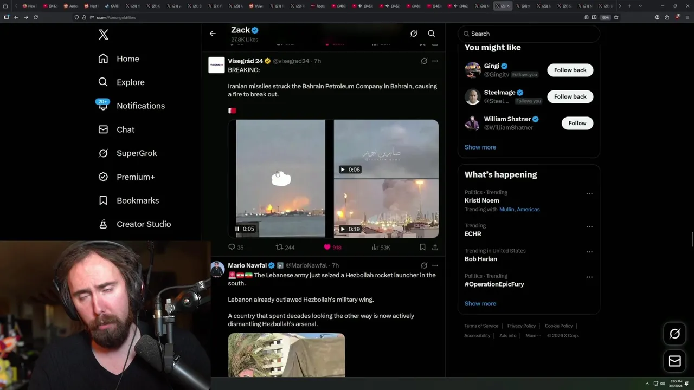
Task: Open more options for #OperationEpicFury trend
Action: pyautogui.click(x=589, y=277)
